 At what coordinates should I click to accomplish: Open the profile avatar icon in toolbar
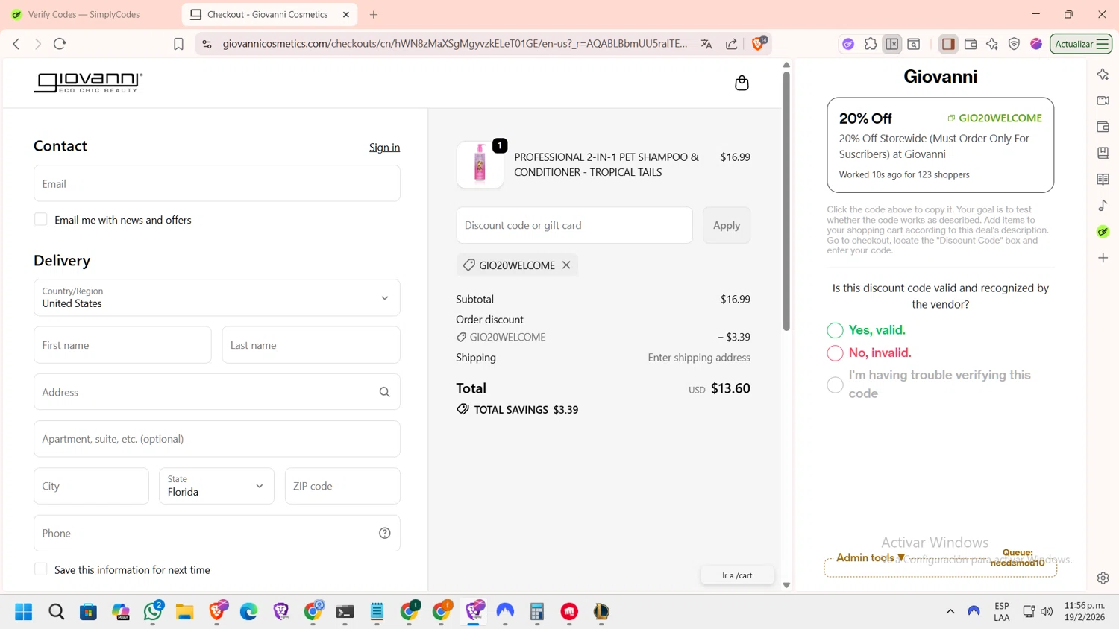pyautogui.click(x=1036, y=44)
